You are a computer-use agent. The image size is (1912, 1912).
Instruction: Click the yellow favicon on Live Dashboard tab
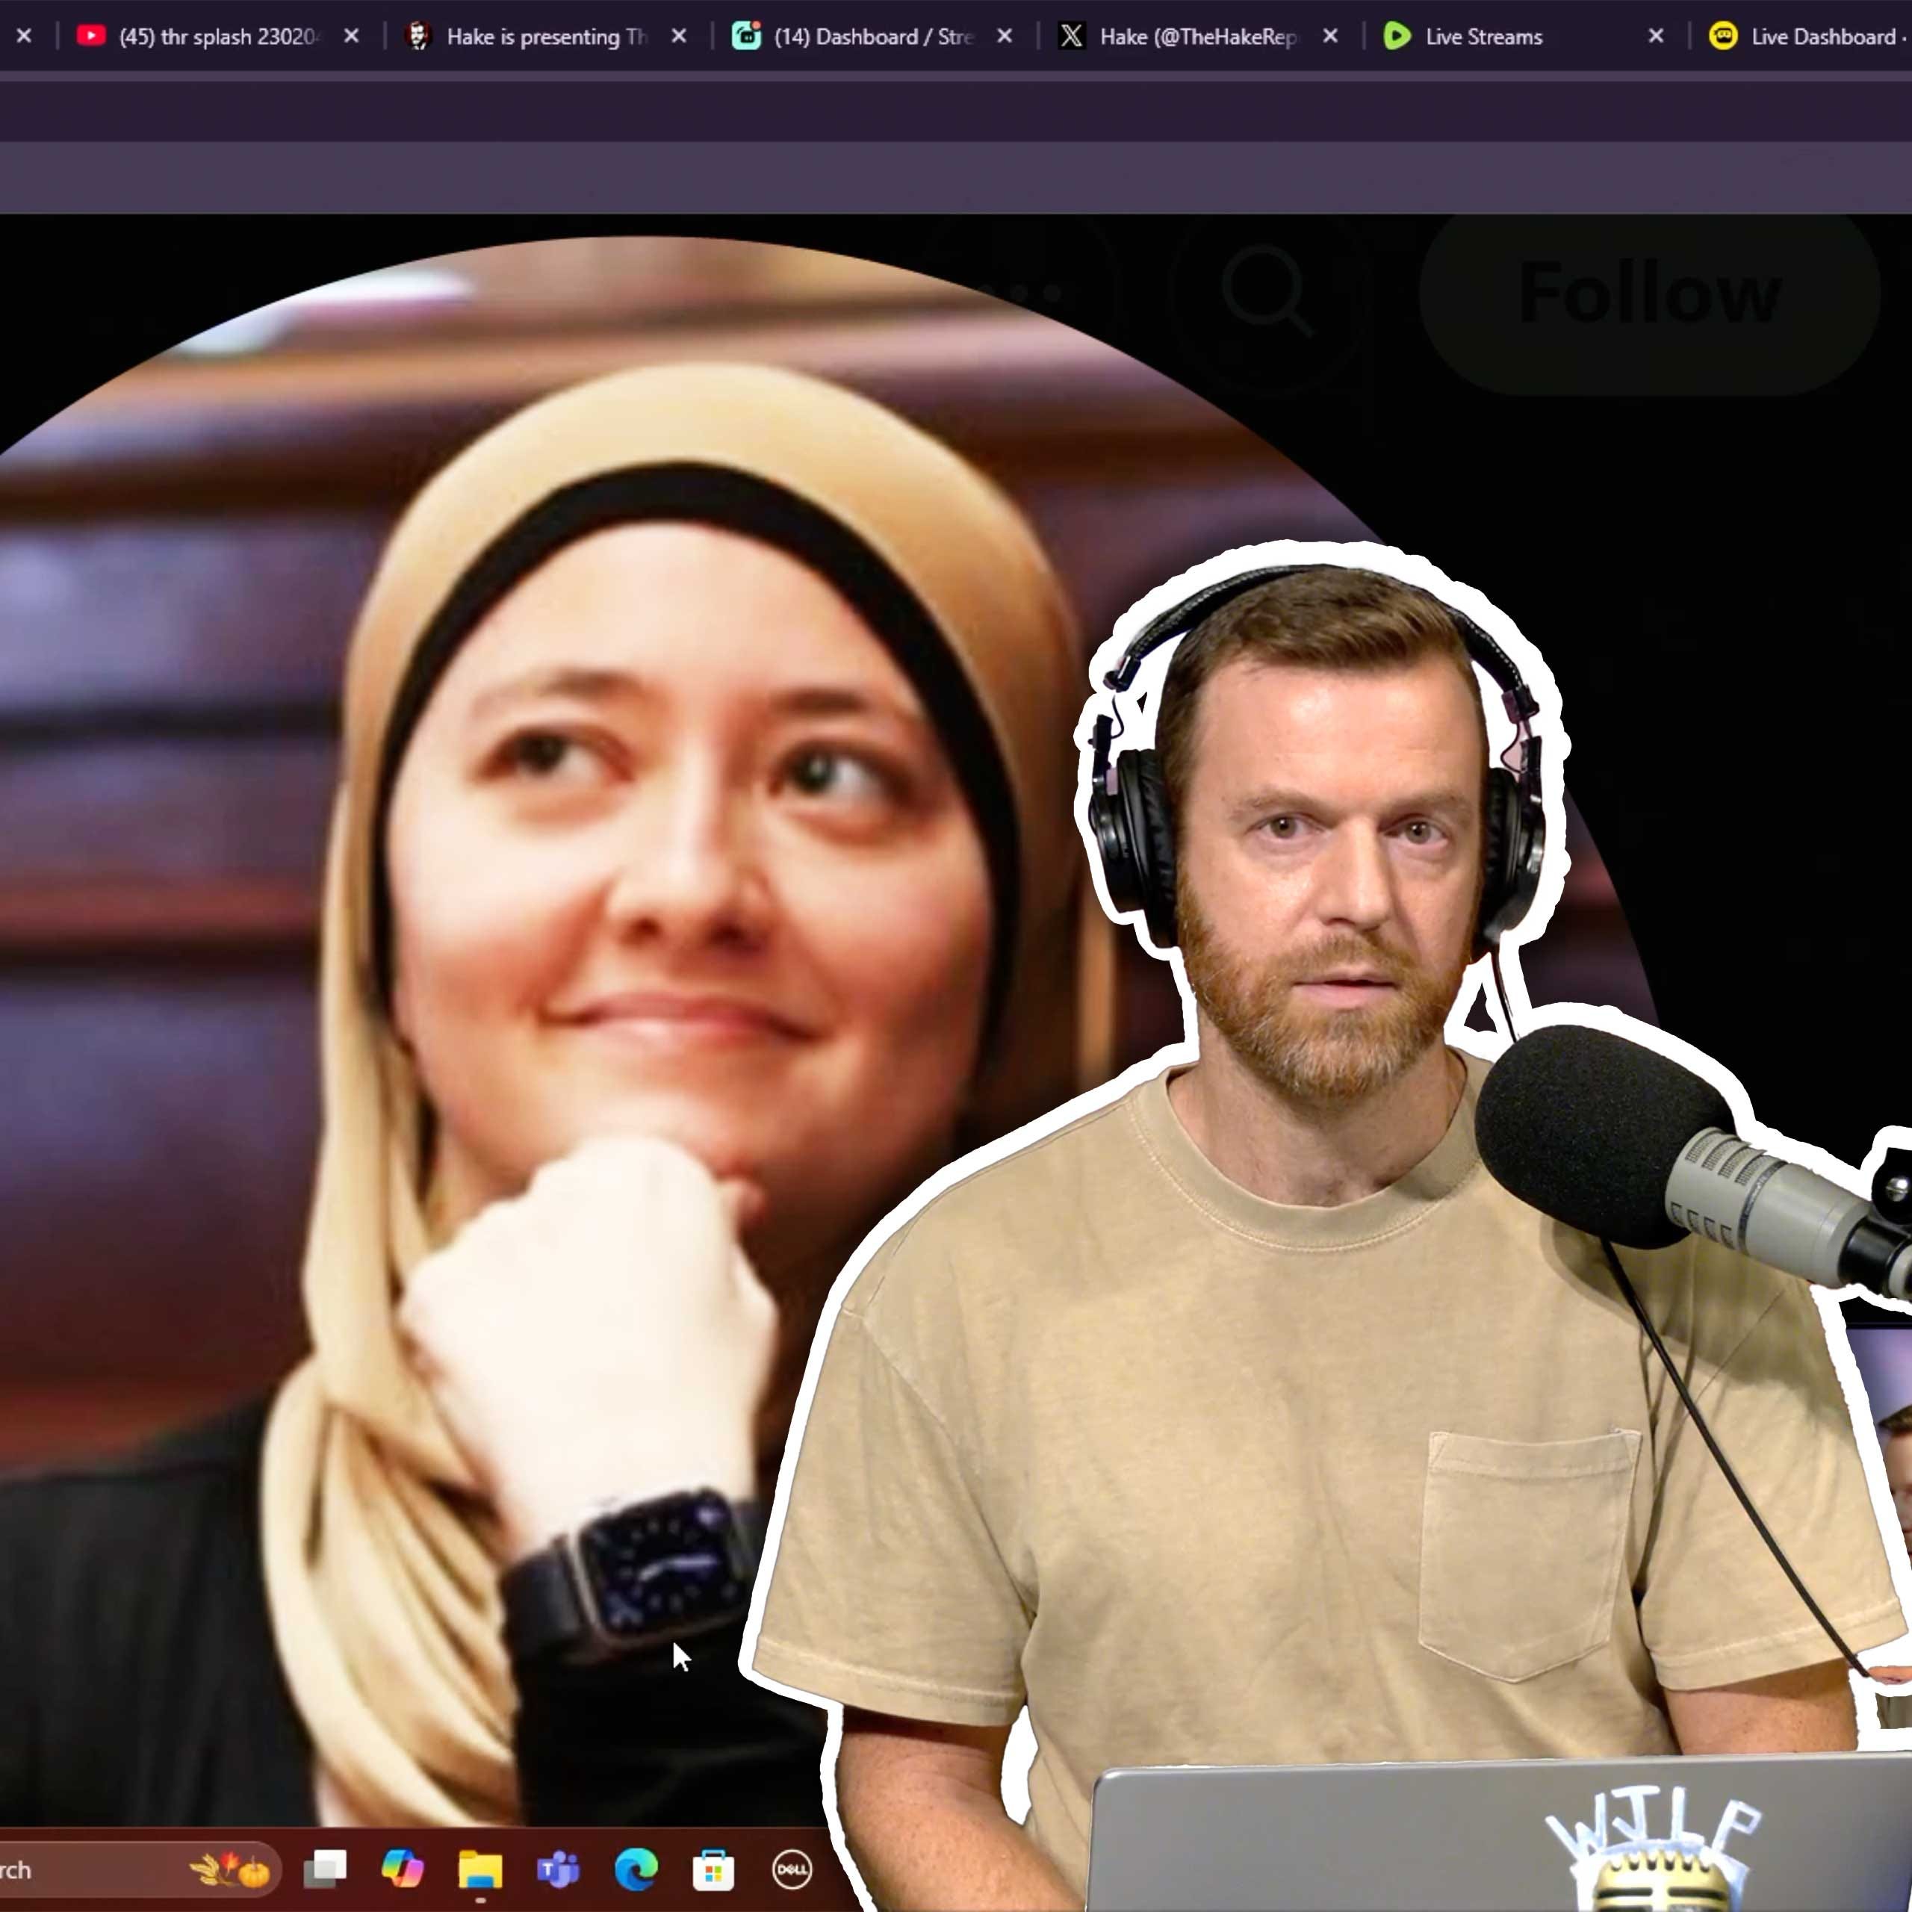tap(1723, 37)
